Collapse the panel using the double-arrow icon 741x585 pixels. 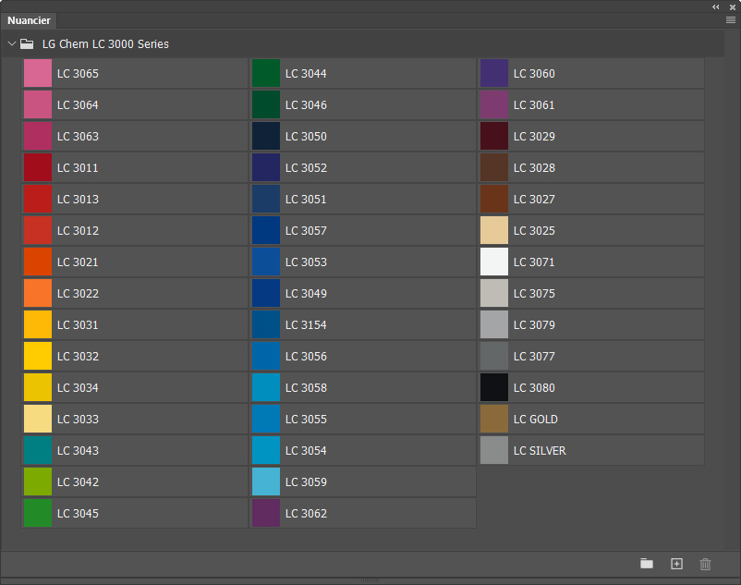pos(716,7)
